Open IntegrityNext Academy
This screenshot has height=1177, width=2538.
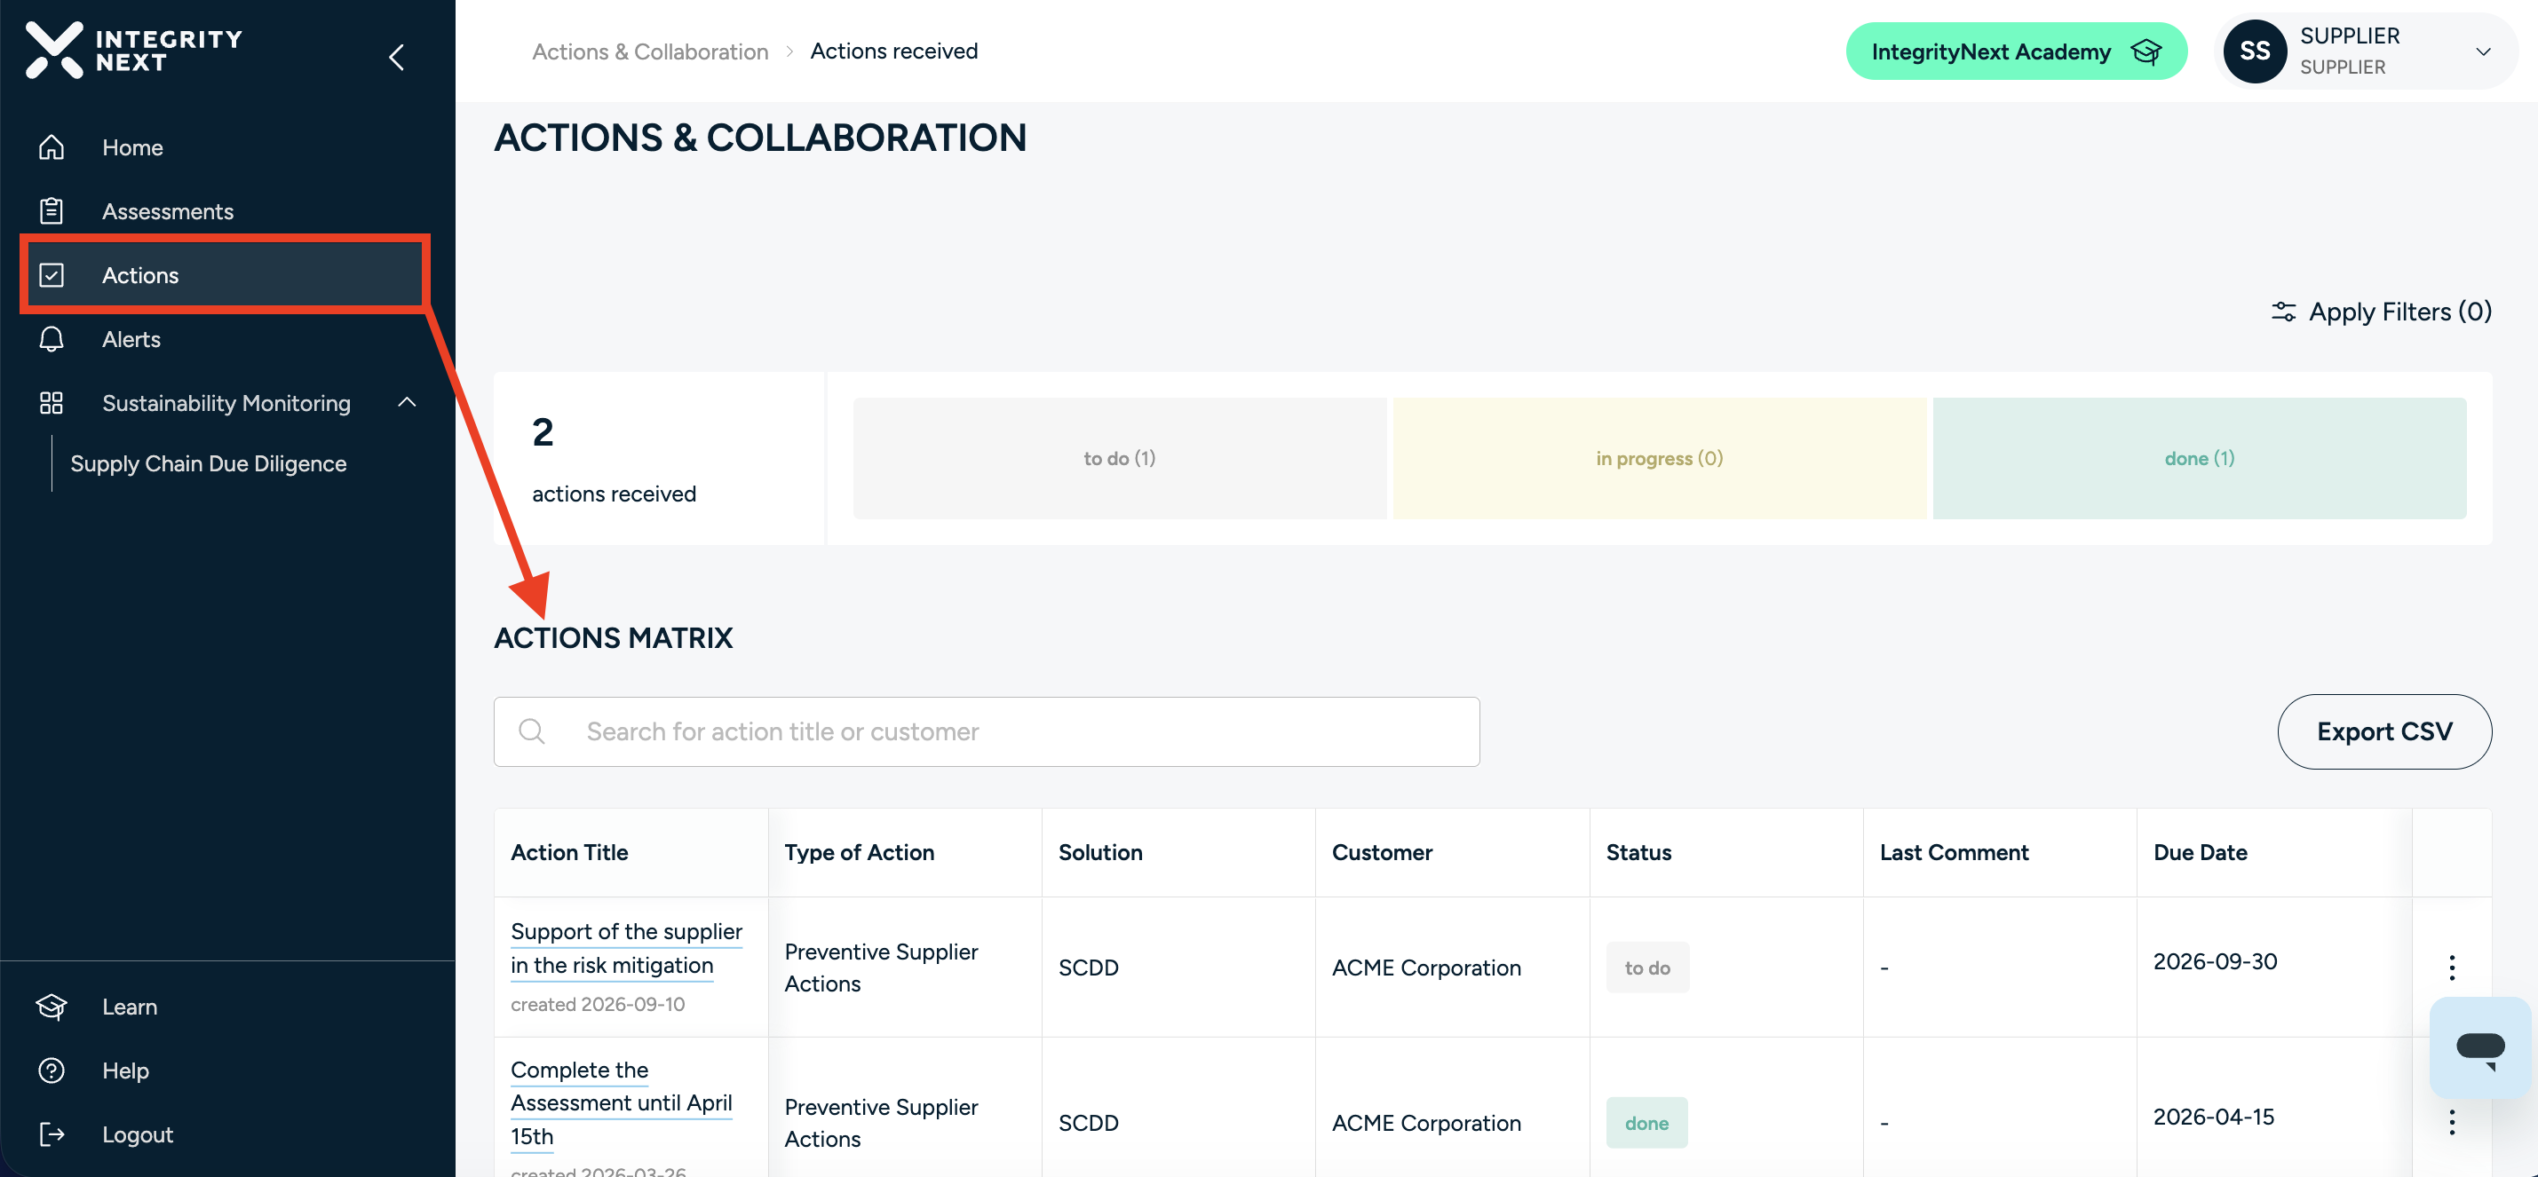[x=2016, y=51]
